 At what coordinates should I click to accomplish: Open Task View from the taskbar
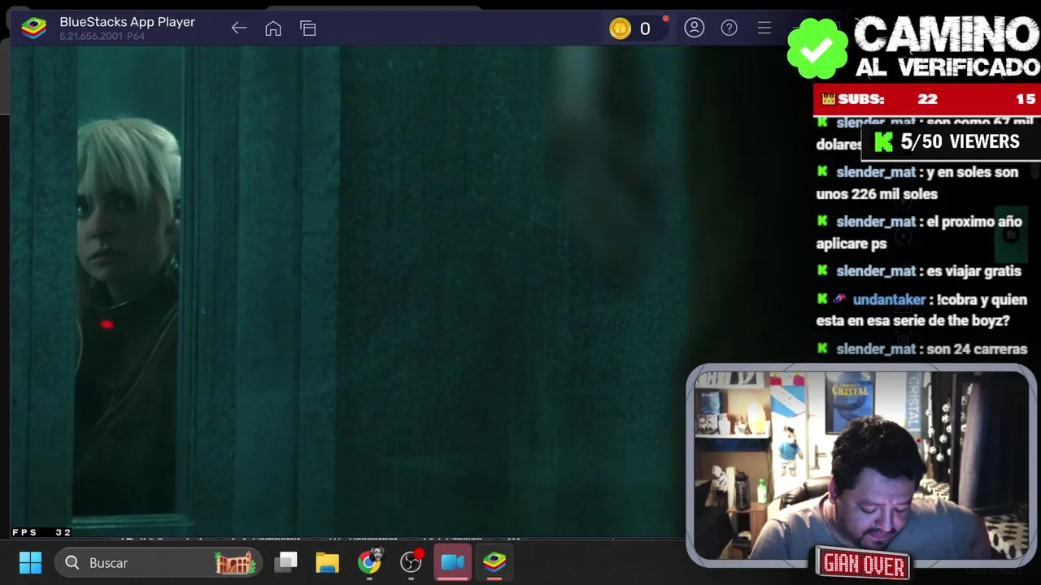(x=286, y=562)
